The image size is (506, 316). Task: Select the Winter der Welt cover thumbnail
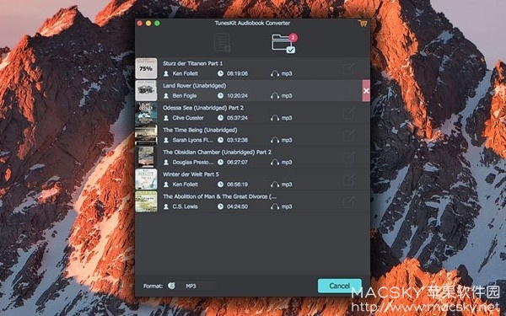point(146,179)
